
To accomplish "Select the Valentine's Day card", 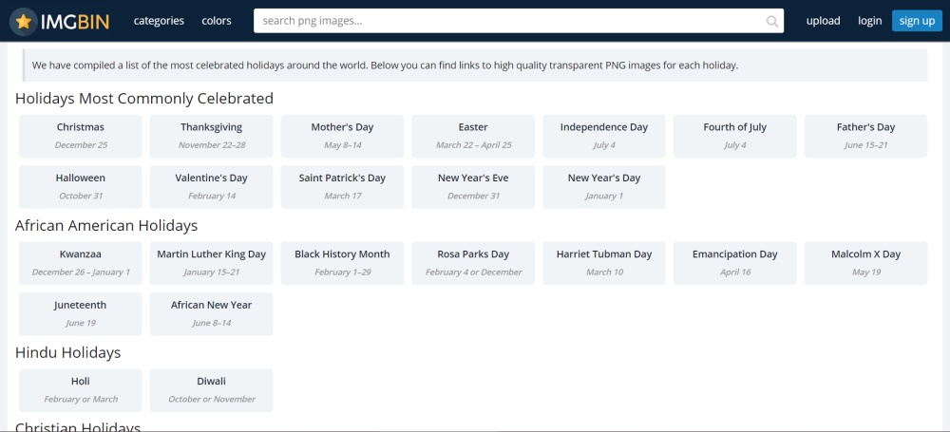I will pyautogui.click(x=212, y=187).
